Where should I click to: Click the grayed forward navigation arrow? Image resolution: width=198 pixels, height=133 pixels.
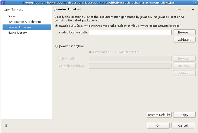[185, 10]
